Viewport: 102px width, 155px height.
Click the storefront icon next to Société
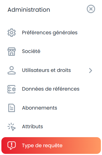pyautogui.click(x=12, y=52)
